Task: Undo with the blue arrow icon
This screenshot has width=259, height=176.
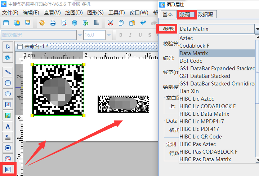Action: coord(143,23)
